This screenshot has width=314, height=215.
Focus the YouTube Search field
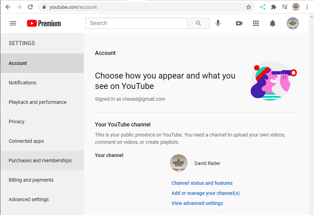tap(136, 23)
